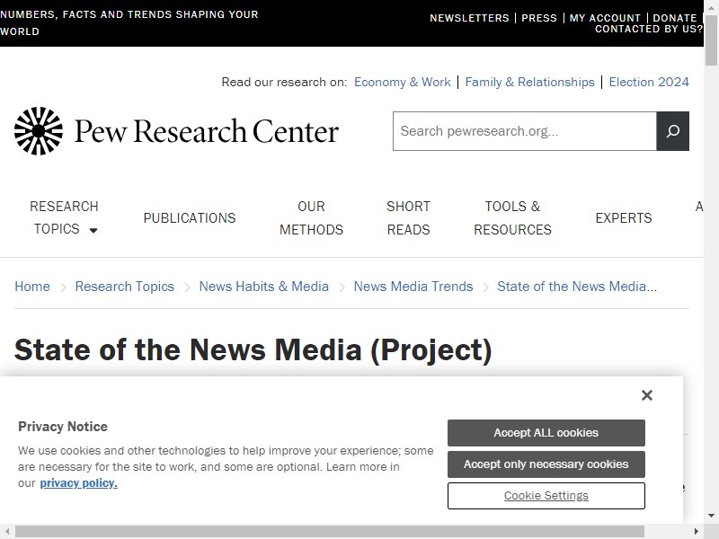Screen dimensions: 719x539
Task: Click the Accept ALL cookies button
Action: (x=546, y=433)
